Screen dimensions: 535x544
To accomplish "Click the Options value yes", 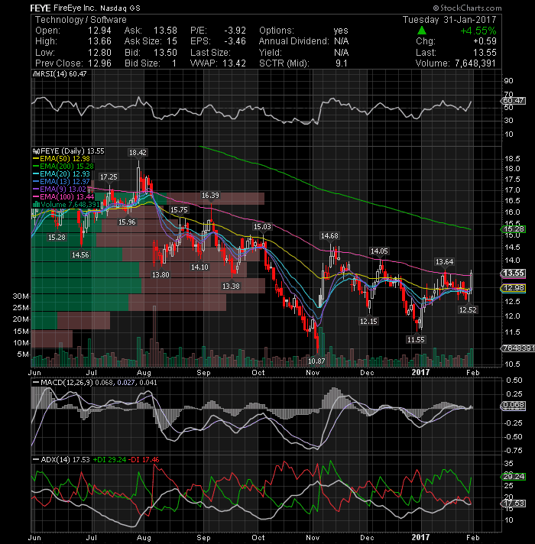I will click(x=341, y=31).
